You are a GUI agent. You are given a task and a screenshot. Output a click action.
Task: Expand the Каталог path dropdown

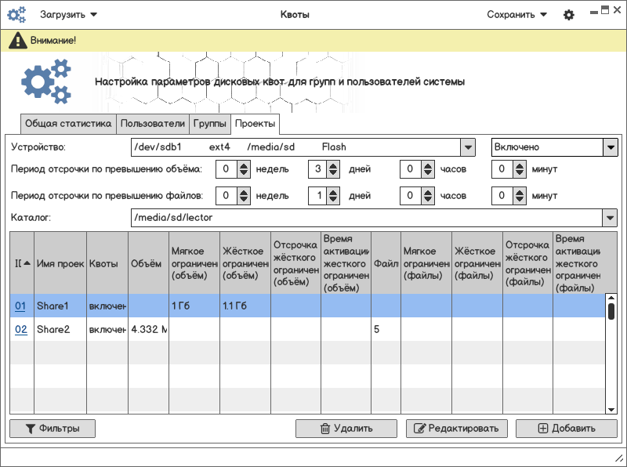tap(610, 218)
